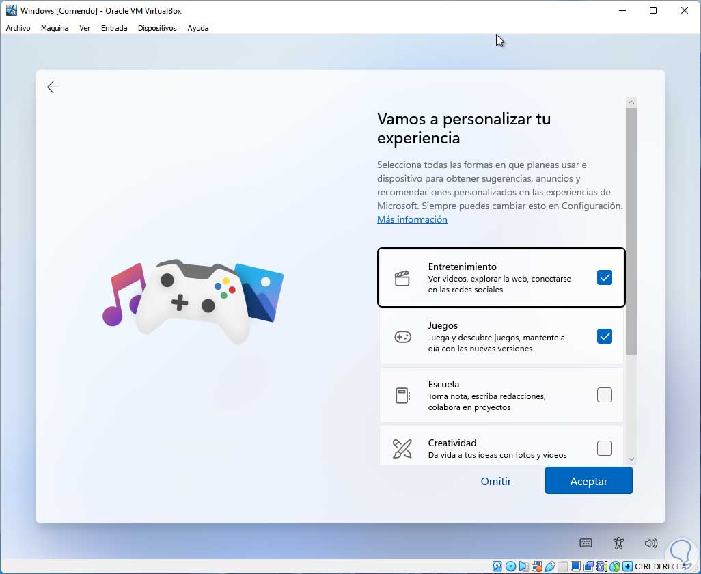Image resolution: width=701 pixels, height=574 pixels.
Task: Click VirtualBox optical disc status icon
Action: click(510, 566)
